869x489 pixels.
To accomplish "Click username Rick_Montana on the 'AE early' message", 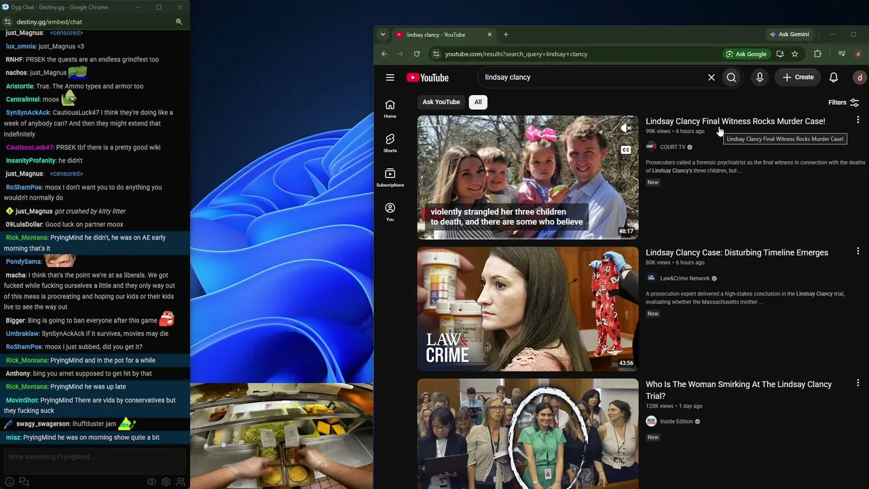I will 26,238.
